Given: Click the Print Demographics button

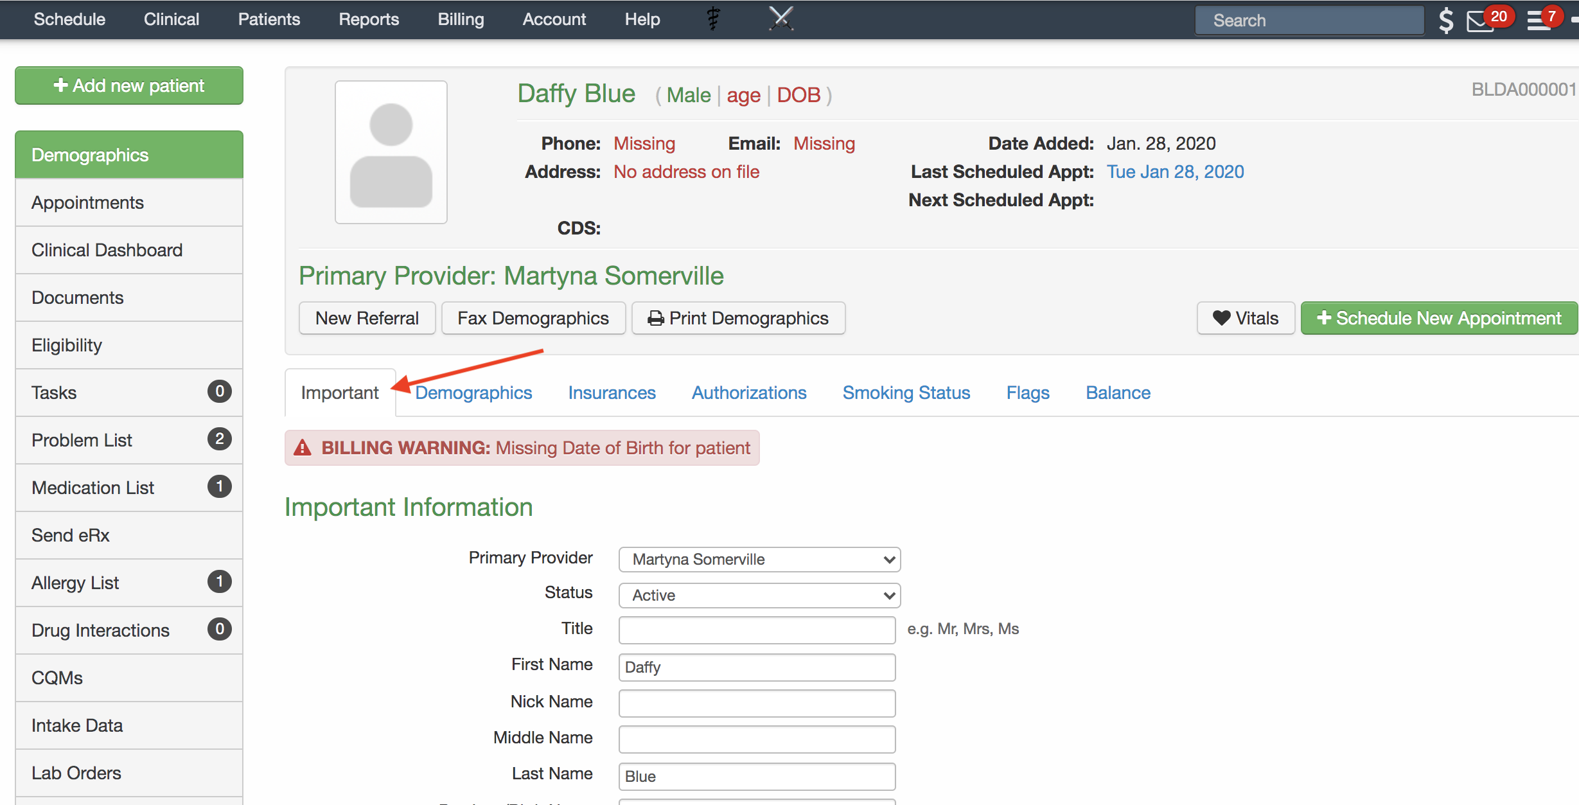Looking at the screenshot, I should pyautogui.click(x=738, y=318).
